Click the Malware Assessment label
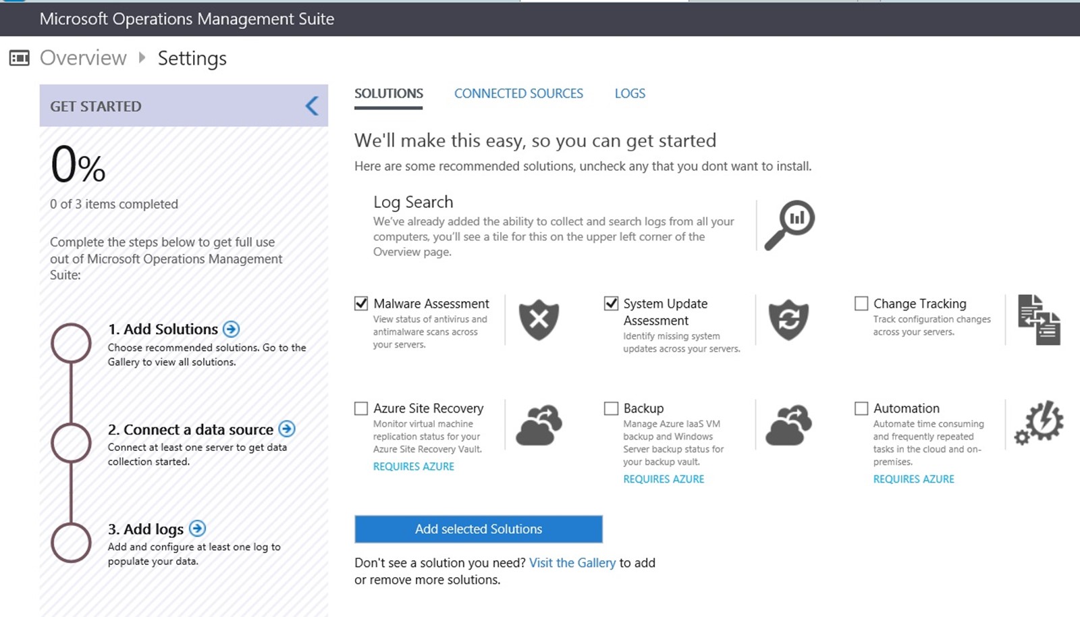The image size is (1080, 617). 431,304
